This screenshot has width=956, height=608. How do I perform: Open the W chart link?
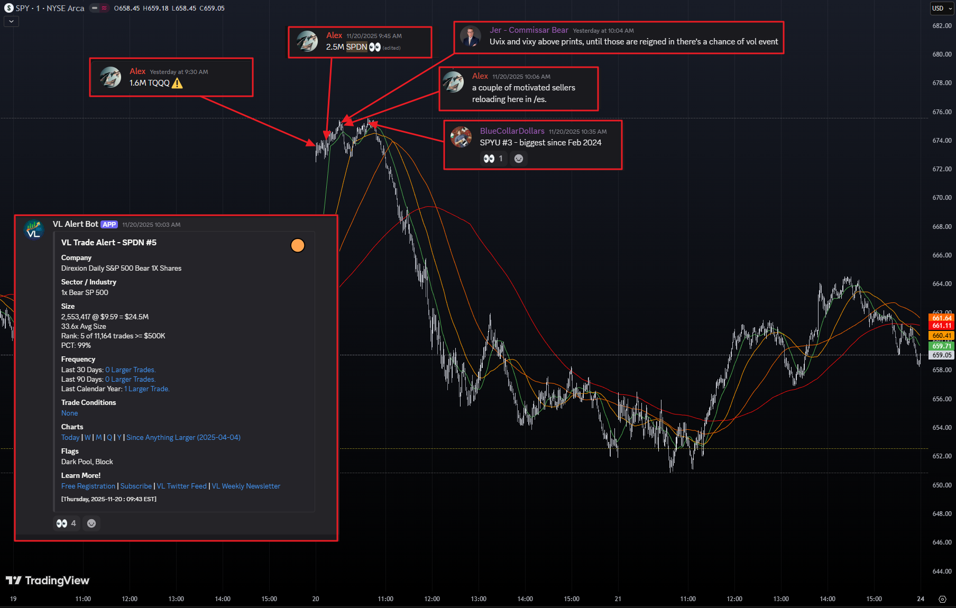tap(87, 437)
